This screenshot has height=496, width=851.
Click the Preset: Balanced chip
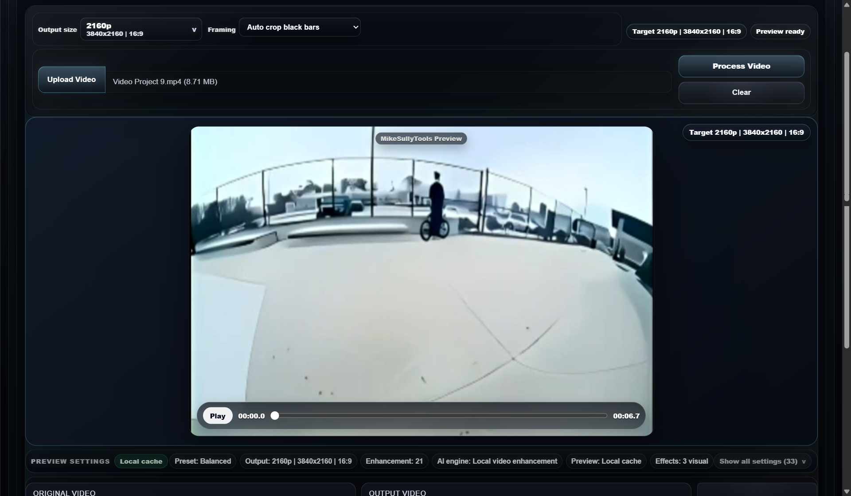203,461
